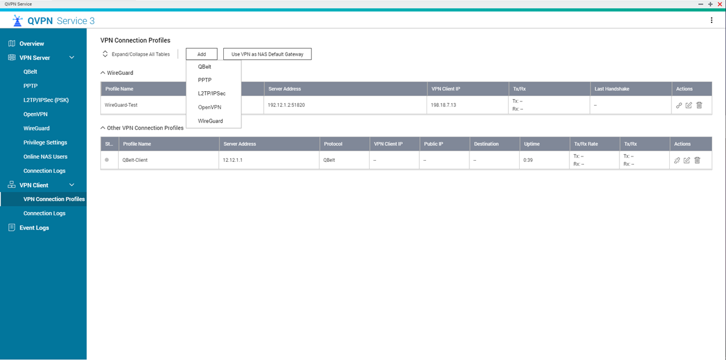The image size is (726, 360).
Task: Click the QBelt-Client gray status dot
Action: pyautogui.click(x=107, y=160)
